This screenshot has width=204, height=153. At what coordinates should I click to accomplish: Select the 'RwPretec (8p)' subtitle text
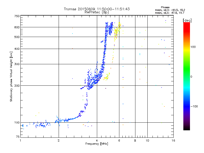click(97, 12)
